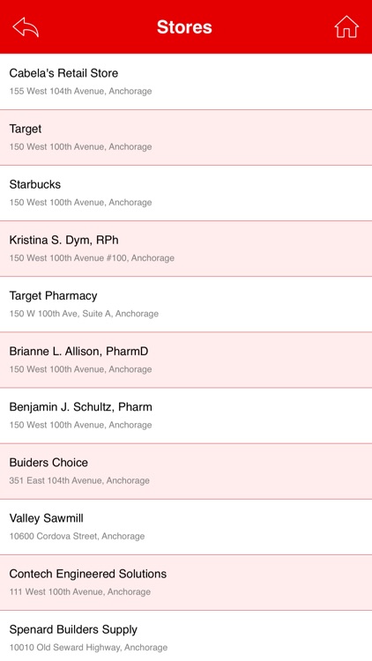Select the Target store row

tap(186, 137)
